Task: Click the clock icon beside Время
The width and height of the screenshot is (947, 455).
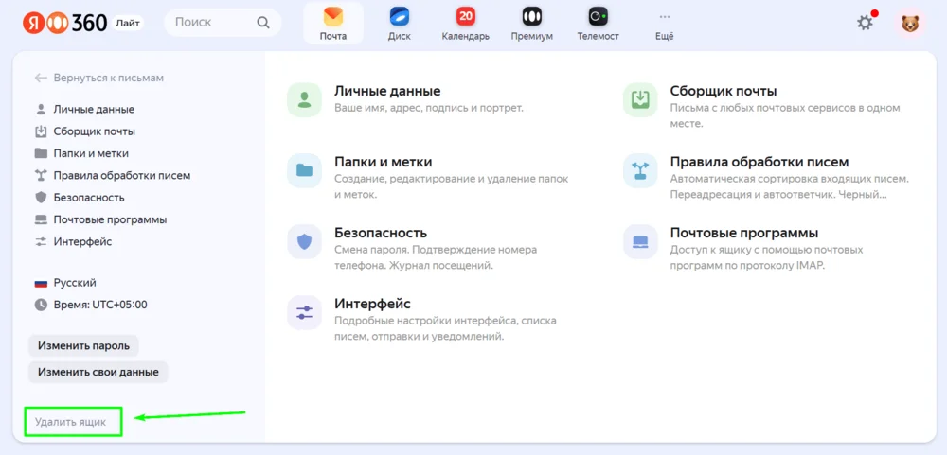Action: tap(41, 305)
